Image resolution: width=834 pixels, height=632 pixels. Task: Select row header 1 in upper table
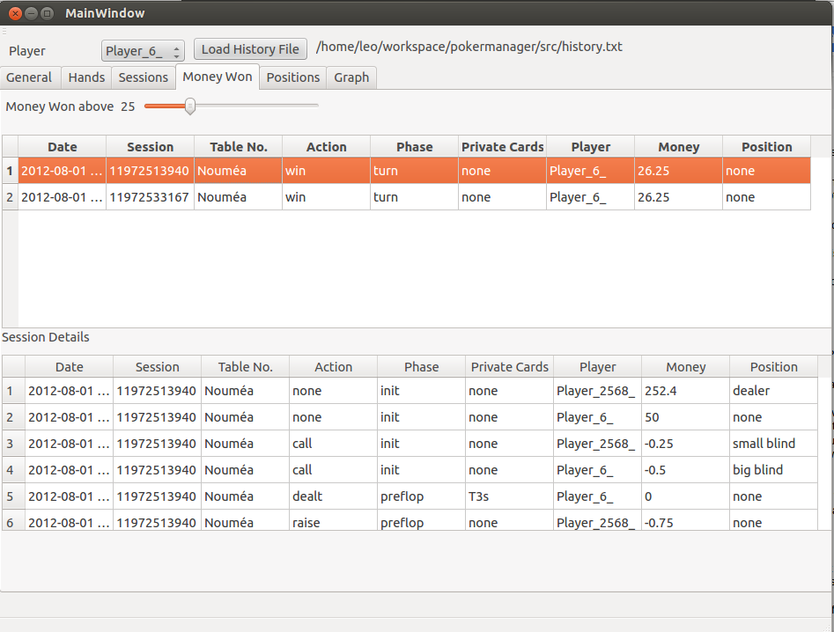[10, 171]
